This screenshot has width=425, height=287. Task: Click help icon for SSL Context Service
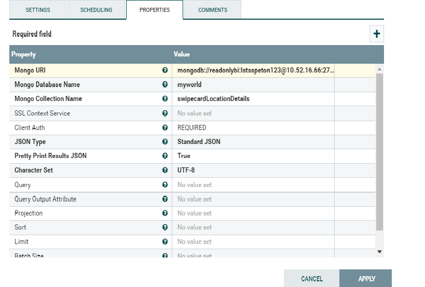tap(165, 113)
